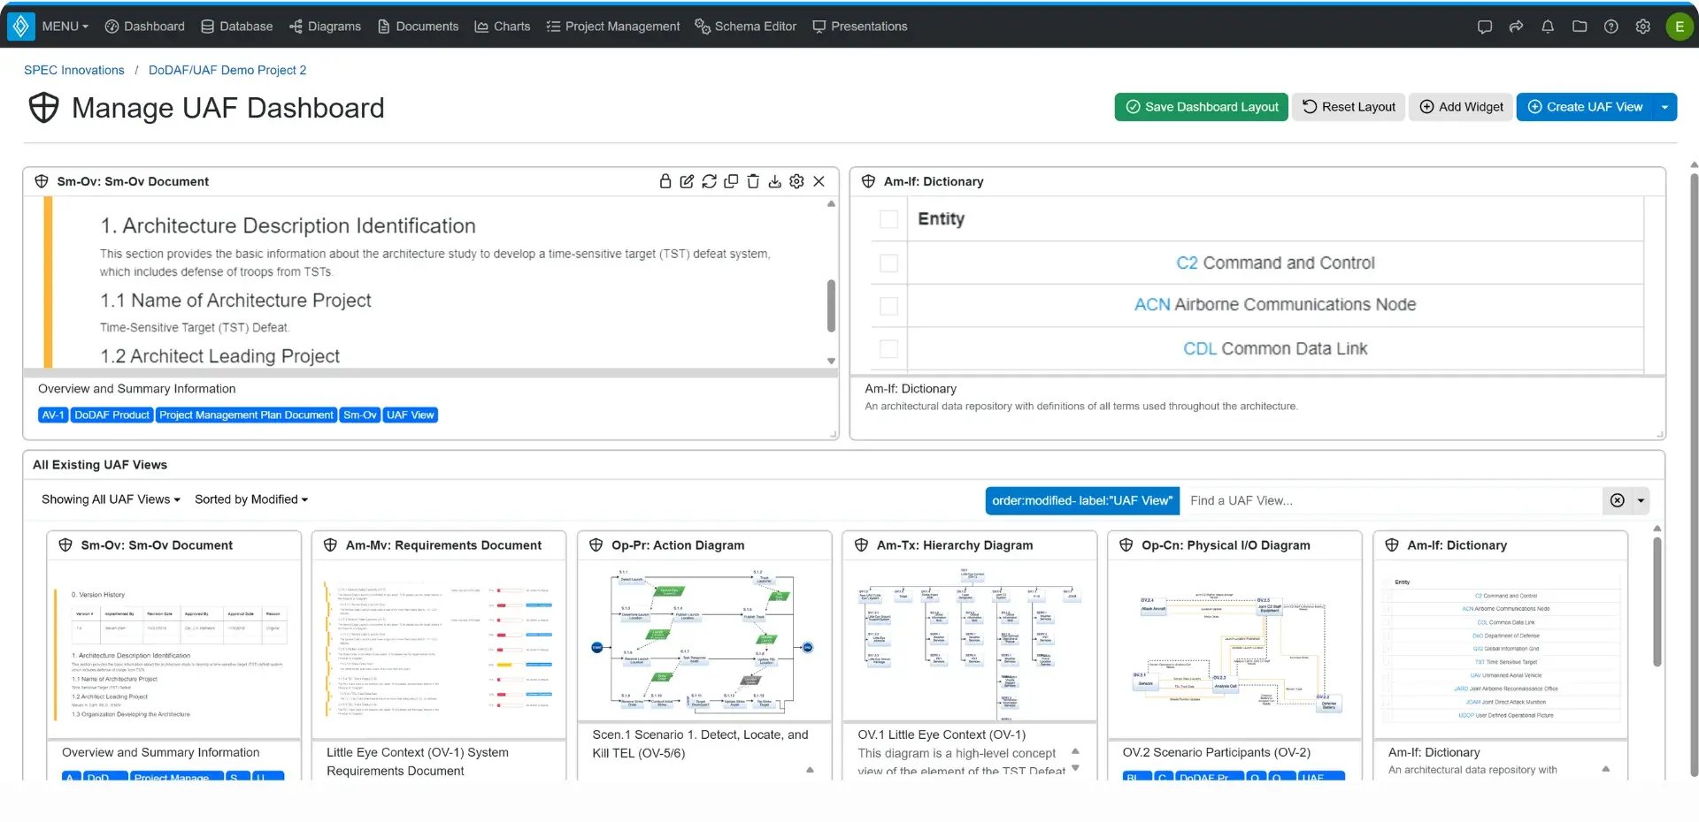Image resolution: width=1699 pixels, height=822 pixels.
Task: Open the Sm-Ov Document card thumbnail
Action: [173, 650]
